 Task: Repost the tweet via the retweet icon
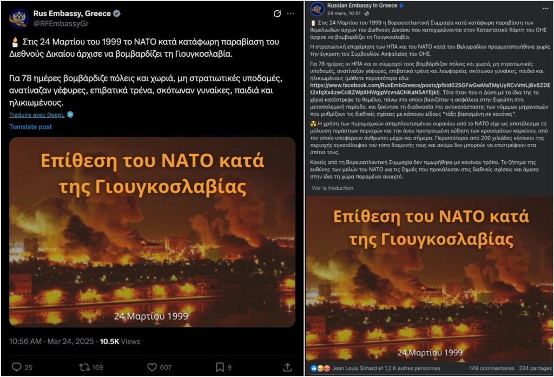click(x=84, y=367)
